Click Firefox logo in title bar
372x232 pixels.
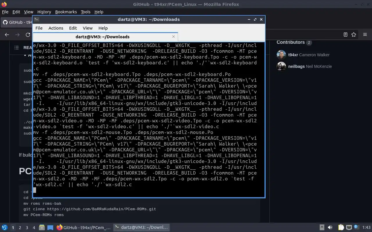click(4, 4)
